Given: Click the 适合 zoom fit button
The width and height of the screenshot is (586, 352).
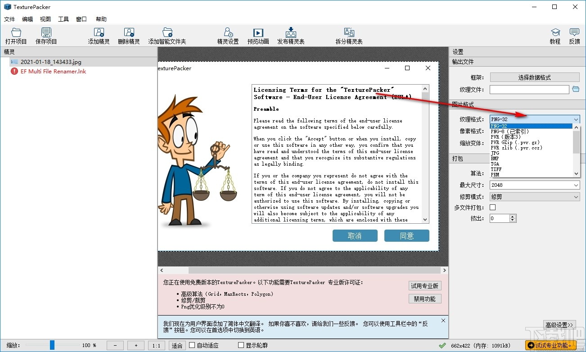Looking at the screenshot, I should point(177,345).
